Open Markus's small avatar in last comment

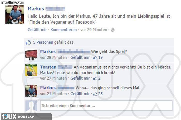(31, 91)
